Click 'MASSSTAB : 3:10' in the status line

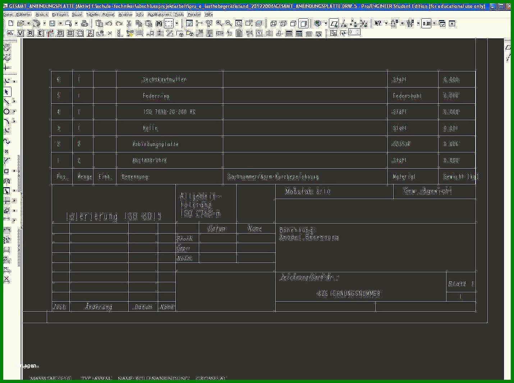coord(51,378)
